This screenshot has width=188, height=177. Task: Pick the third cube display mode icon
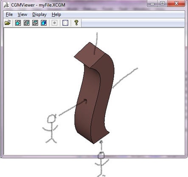coord(35,23)
